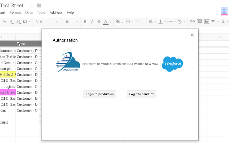Screen dimensions: 229x143
Task: Open the Add-ons menu
Action: tap(56, 13)
